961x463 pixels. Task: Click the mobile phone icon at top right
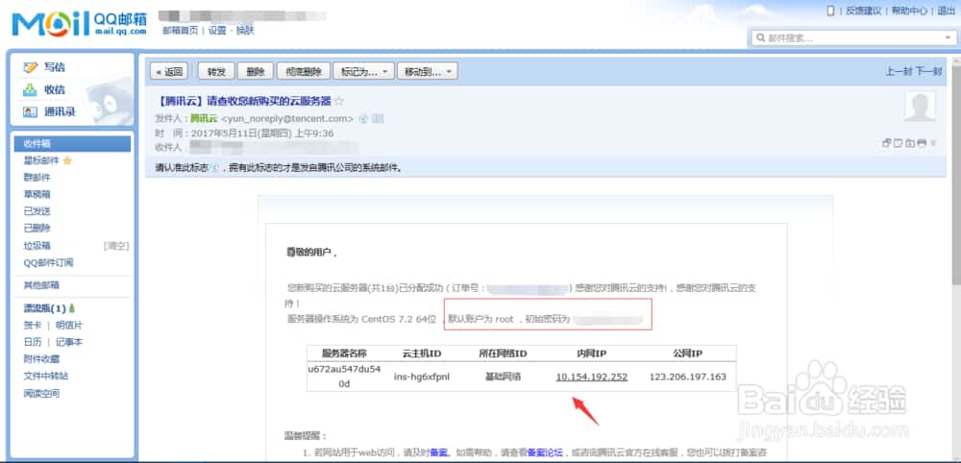[831, 11]
